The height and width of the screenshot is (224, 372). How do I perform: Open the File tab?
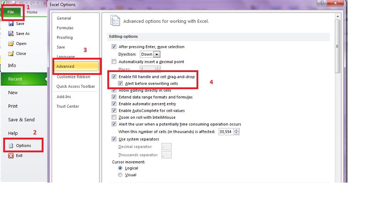tap(11, 12)
